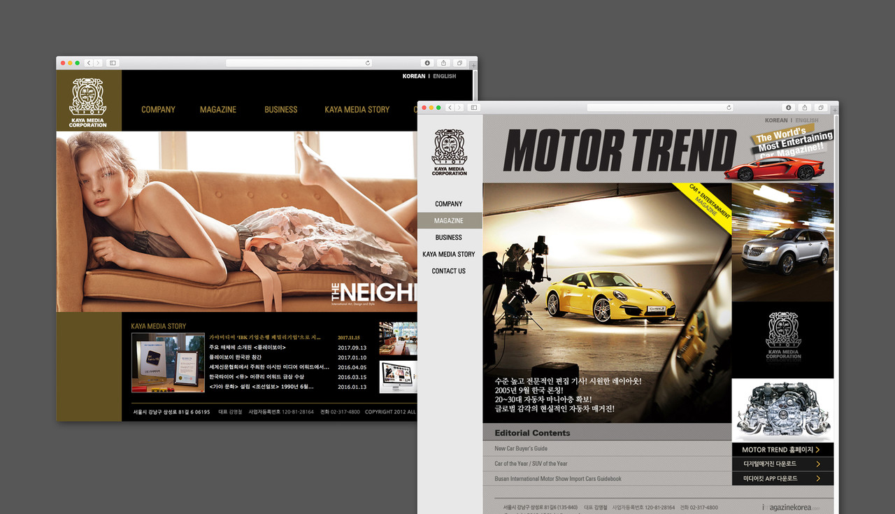Add a new tab in the front Motor Trend window
The width and height of the screenshot is (895, 514).
(x=835, y=110)
